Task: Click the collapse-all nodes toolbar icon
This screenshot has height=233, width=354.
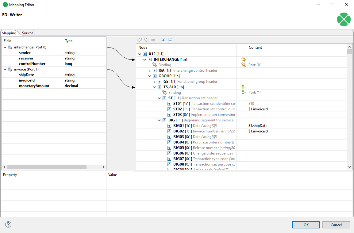Action: (x=170, y=40)
